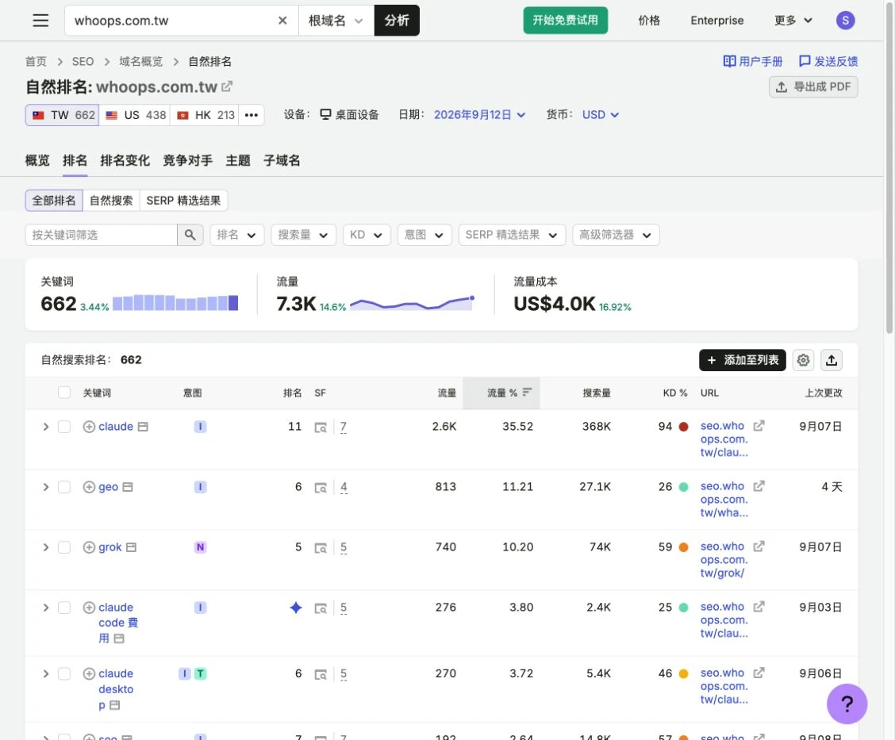
Task: Open 排名 filter dropdown
Action: coord(237,235)
